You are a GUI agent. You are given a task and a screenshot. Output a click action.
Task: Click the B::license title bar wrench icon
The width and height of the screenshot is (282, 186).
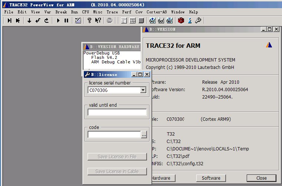(87, 74)
